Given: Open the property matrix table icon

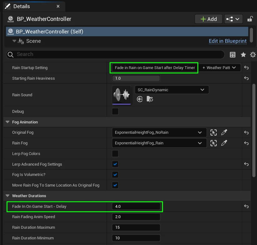Looking at the screenshot, I should pyautogui.click(x=233, y=55).
